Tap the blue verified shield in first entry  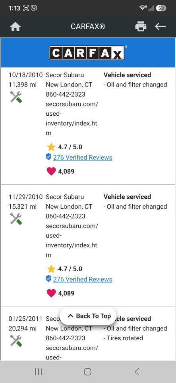click(48, 157)
